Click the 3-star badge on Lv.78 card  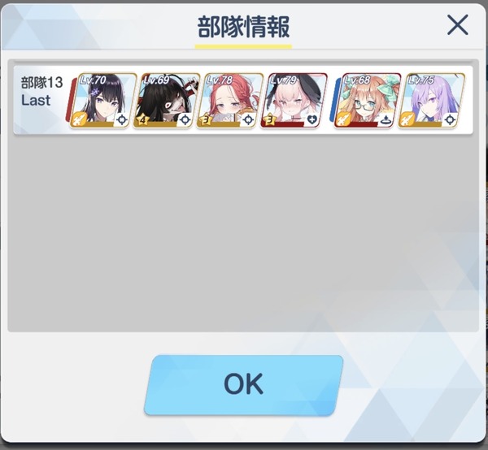[x=206, y=119]
